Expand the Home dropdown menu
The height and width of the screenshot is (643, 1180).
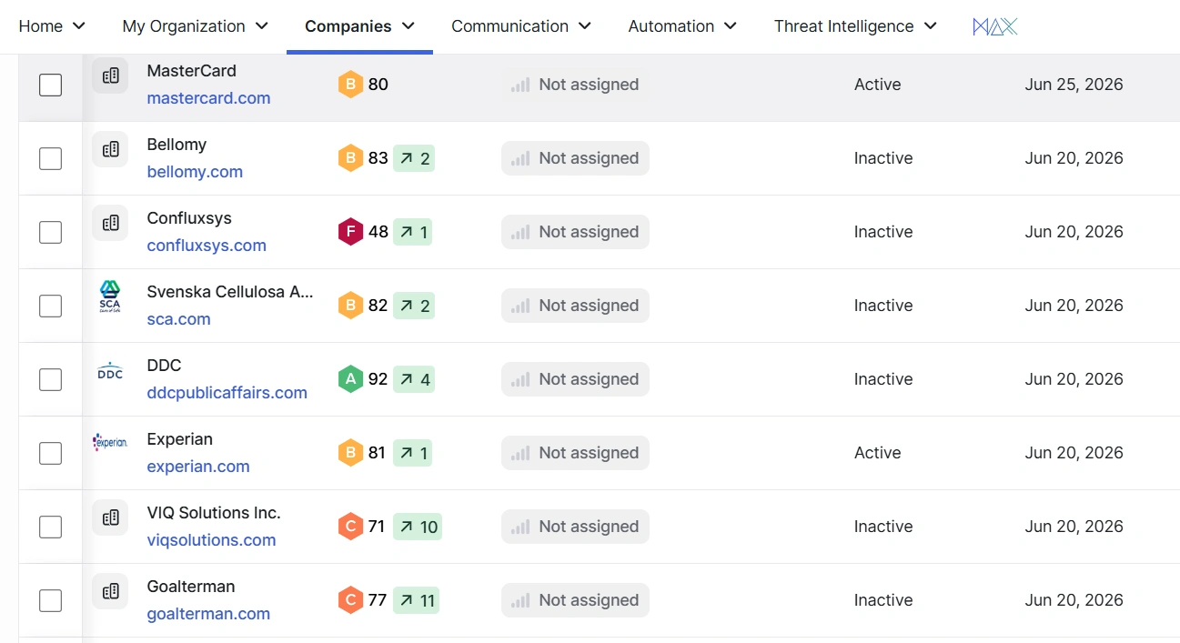click(52, 26)
